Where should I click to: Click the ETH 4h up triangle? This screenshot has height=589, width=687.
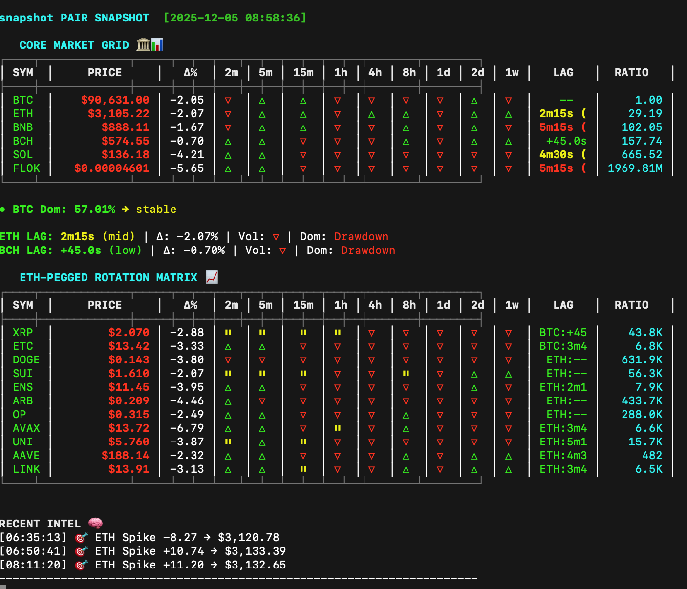372,114
